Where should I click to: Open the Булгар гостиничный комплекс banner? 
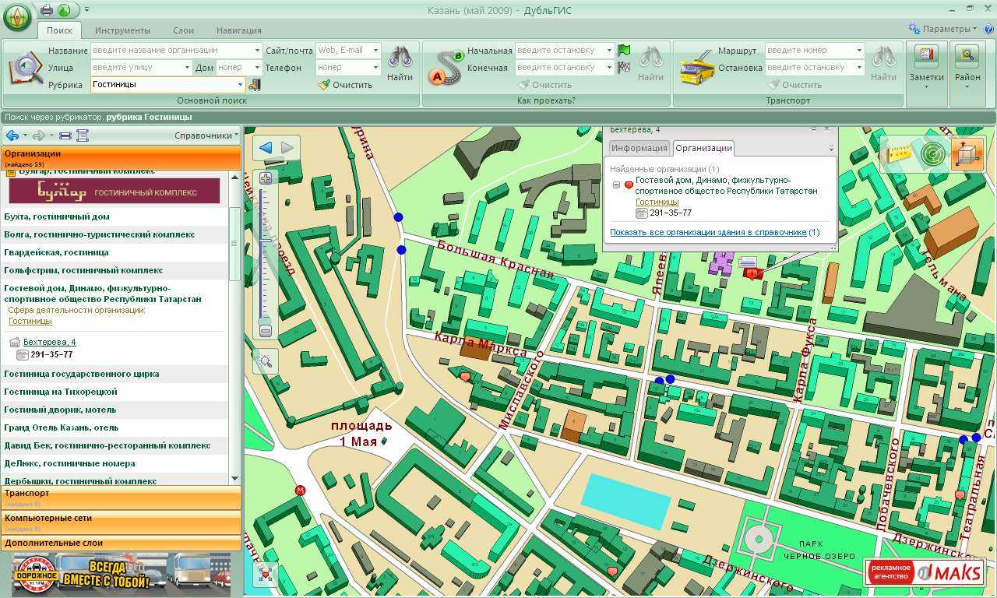114,191
